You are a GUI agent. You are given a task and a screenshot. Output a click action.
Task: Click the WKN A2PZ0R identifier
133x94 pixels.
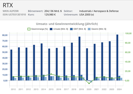click(x=11, y=11)
